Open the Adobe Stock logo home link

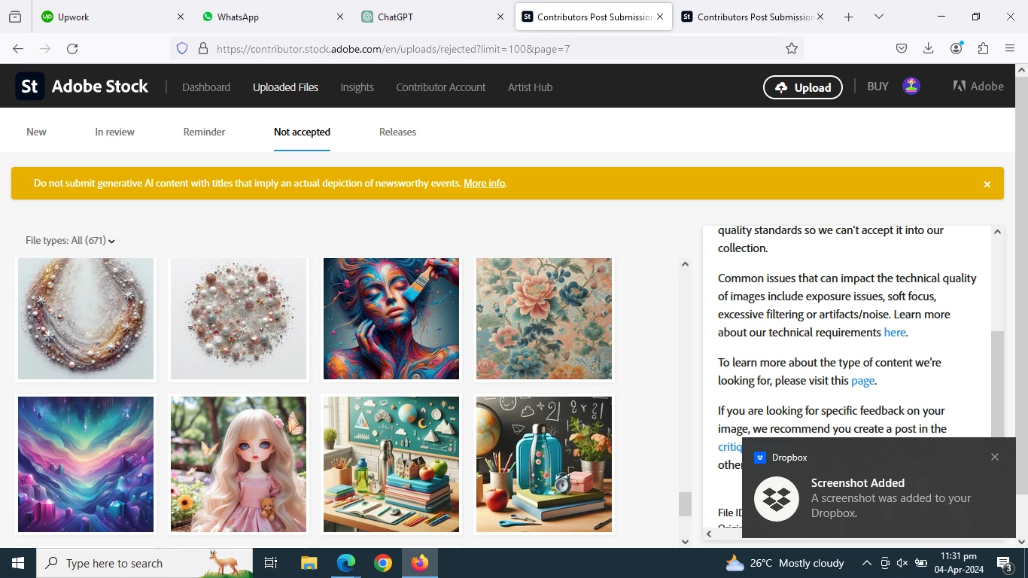coord(82,87)
